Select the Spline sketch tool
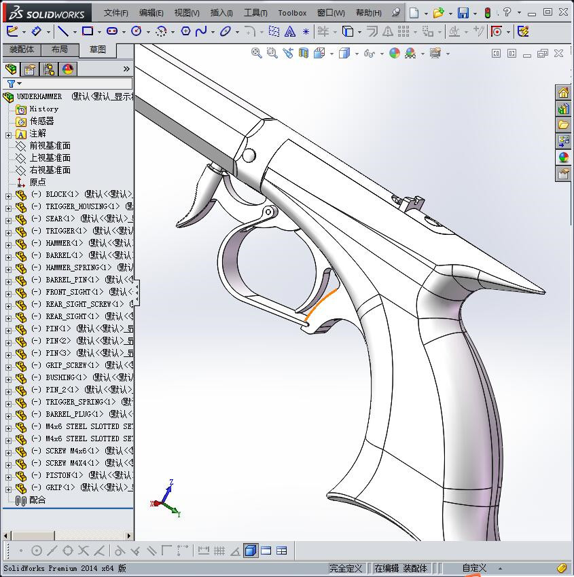Image resolution: width=574 pixels, height=577 pixels. tap(201, 31)
